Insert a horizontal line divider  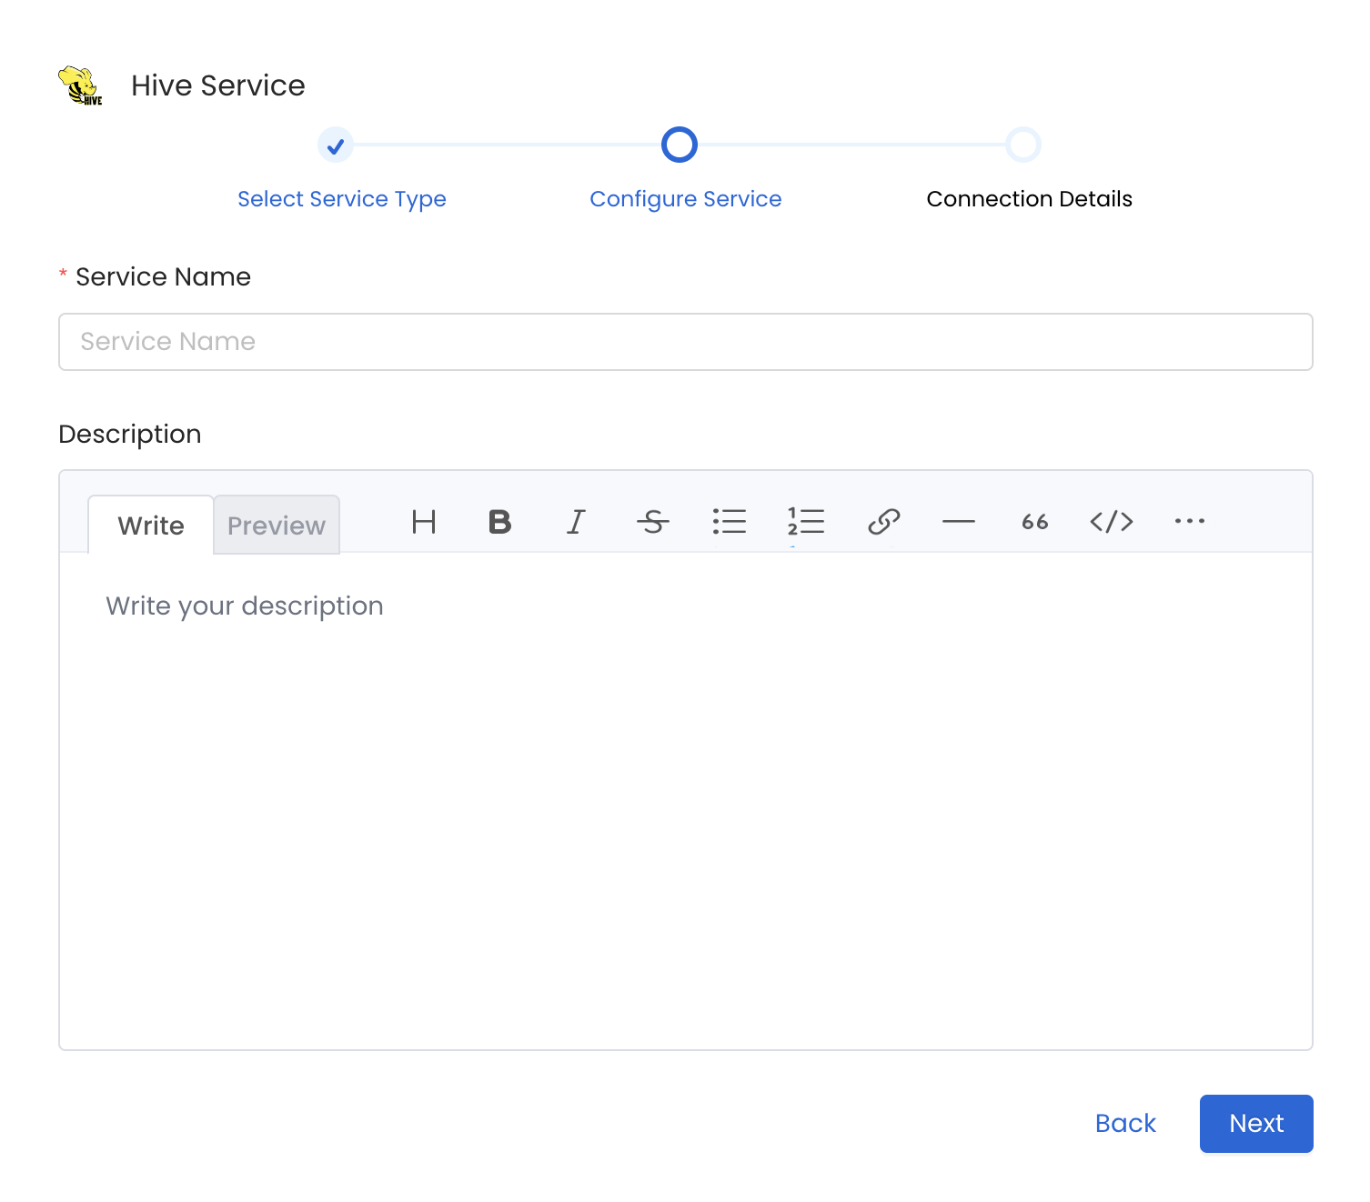959,522
